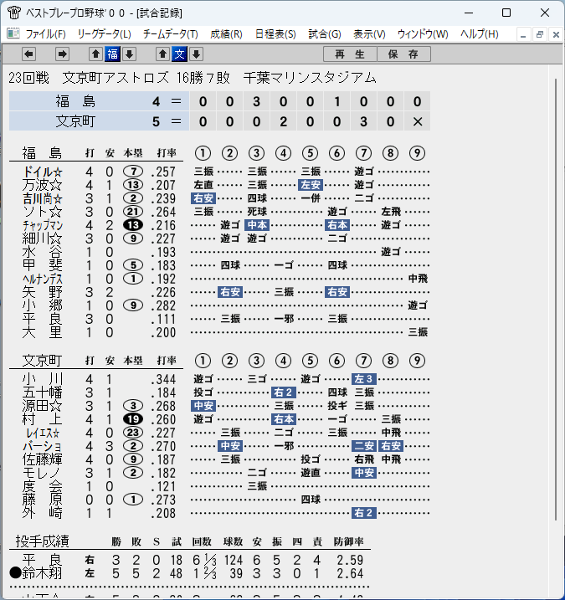565x600 pixels.
Task: Open the ファイル(F) menu
Action: coord(45,34)
